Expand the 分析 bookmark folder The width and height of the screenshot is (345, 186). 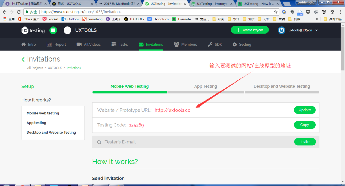tap(264, 19)
